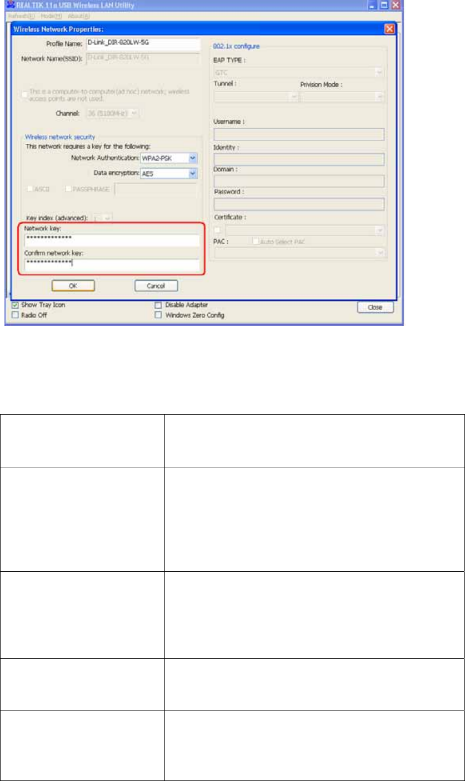Click the Cancel button
The width and height of the screenshot is (465, 781).
pyautogui.click(x=156, y=285)
